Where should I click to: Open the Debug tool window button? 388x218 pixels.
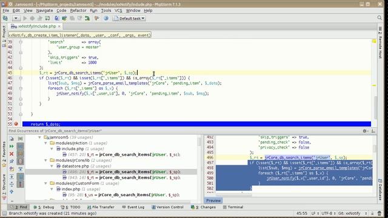[x=44, y=207]
